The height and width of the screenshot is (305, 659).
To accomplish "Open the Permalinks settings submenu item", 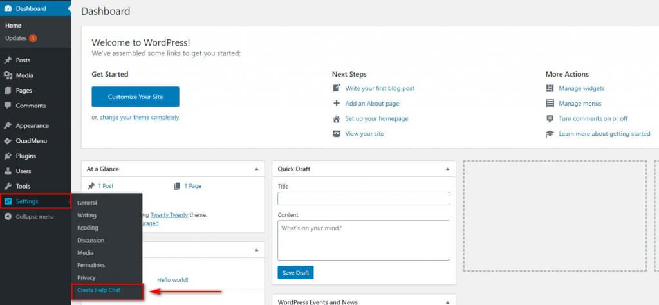I will pyautogui.click(x=91, y=265).
